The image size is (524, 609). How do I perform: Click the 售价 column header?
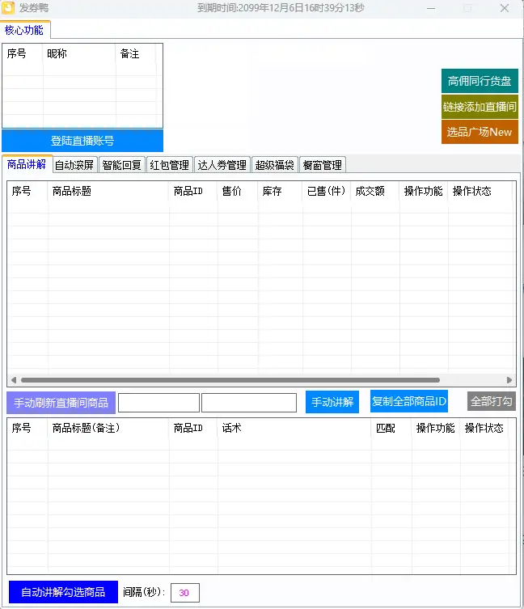tap(237, 191)
